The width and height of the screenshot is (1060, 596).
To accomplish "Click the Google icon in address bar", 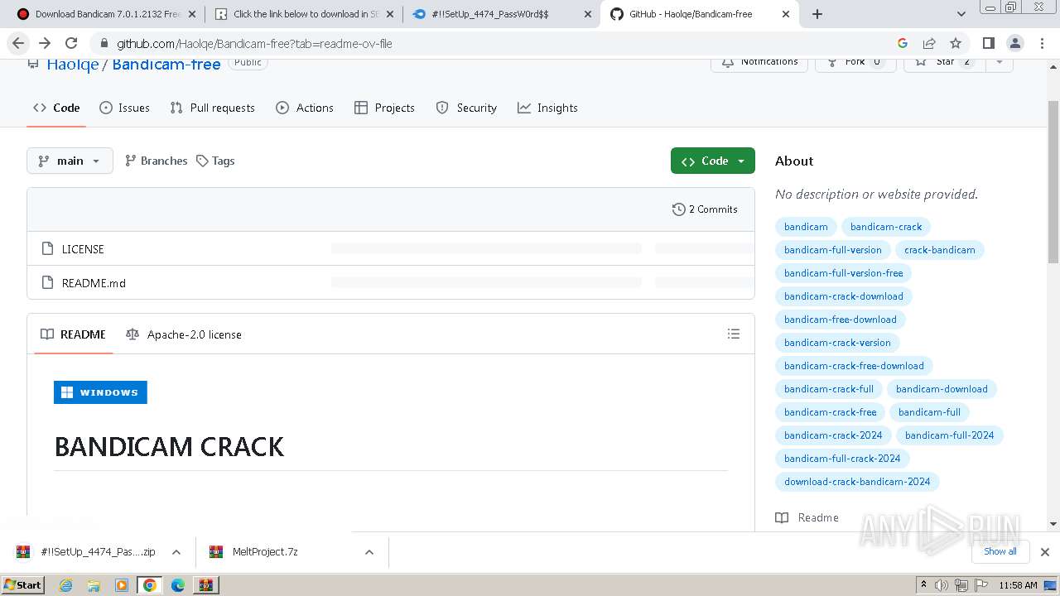I will pyautogui.click(x=903, y=43).
